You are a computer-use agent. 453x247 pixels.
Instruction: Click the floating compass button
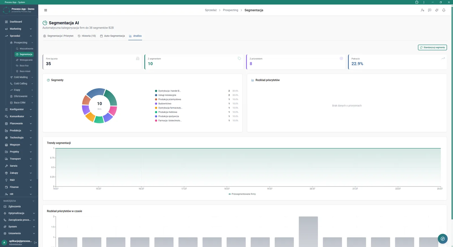[x=443, y=239]
